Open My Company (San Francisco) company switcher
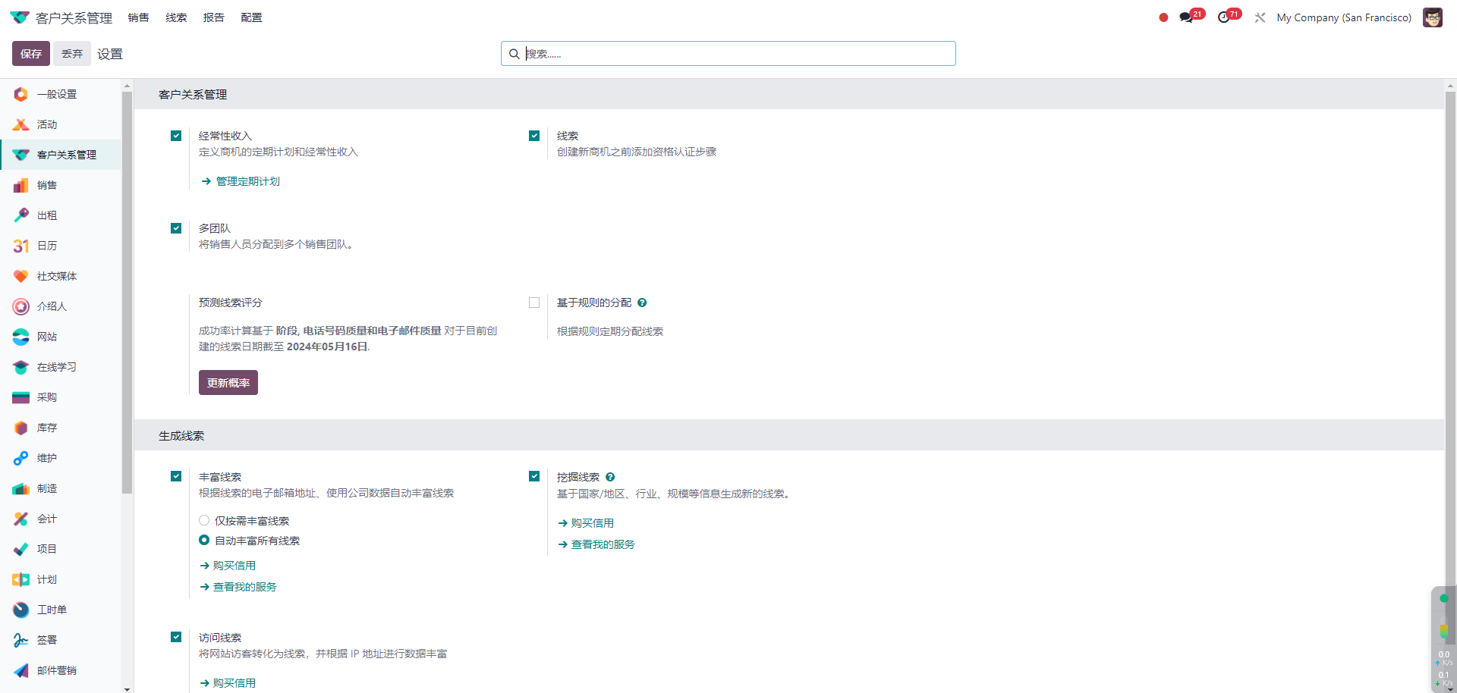Screen dimensions: 1457x693 [1343, 17]
